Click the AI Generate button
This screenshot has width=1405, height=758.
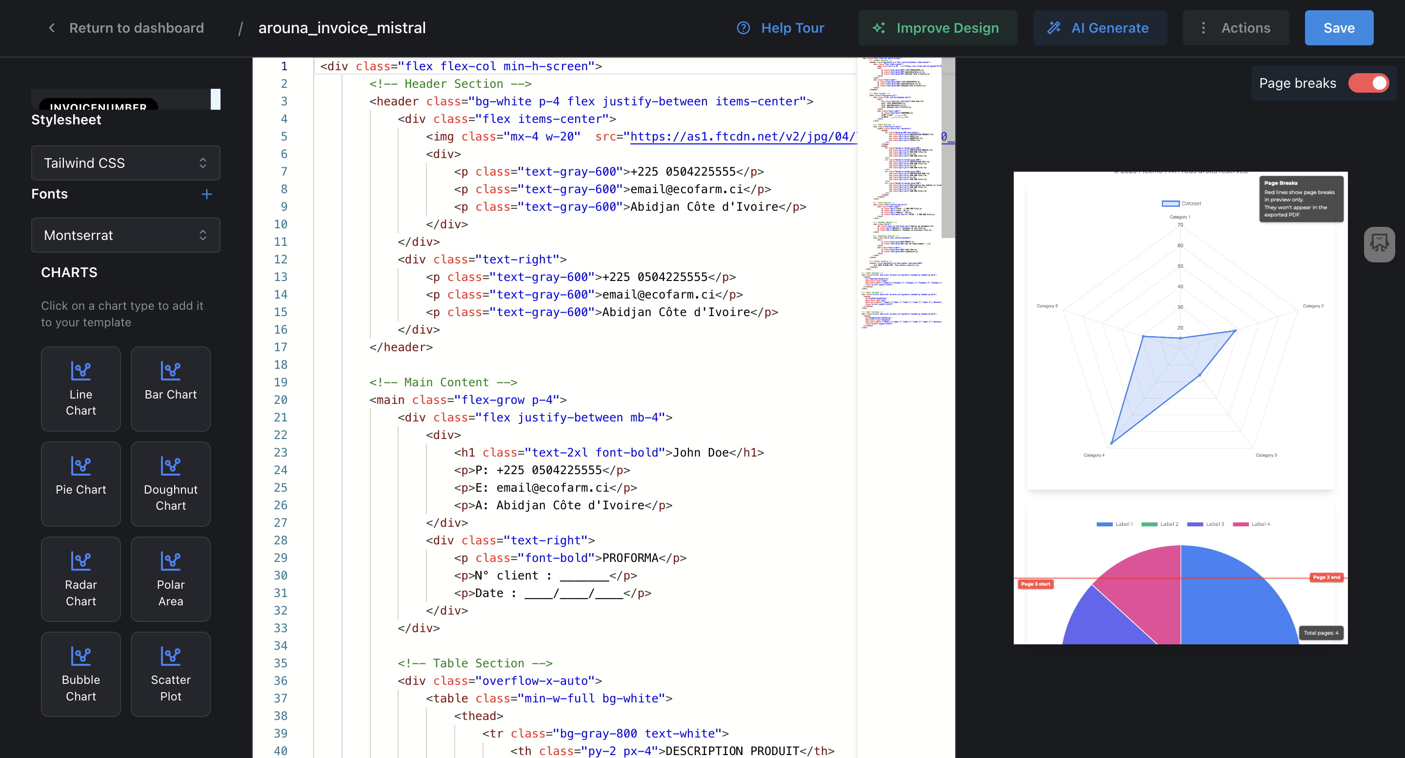1100,28
